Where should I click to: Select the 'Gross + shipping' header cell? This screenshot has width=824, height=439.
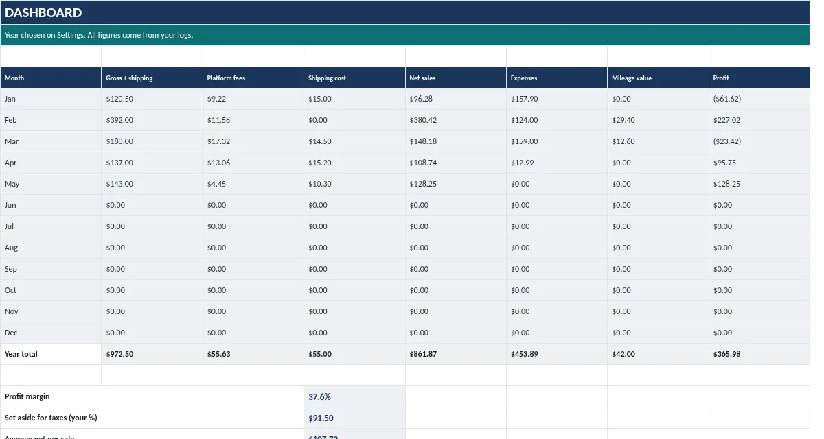tap(152, 78)
